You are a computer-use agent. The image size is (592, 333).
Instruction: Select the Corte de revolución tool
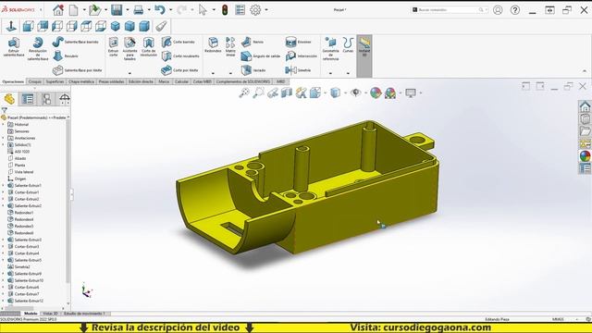[x=148, y=47]
